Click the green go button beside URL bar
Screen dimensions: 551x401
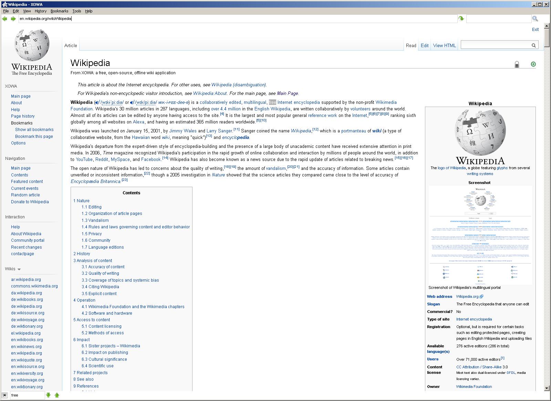[x=461, y=19]
